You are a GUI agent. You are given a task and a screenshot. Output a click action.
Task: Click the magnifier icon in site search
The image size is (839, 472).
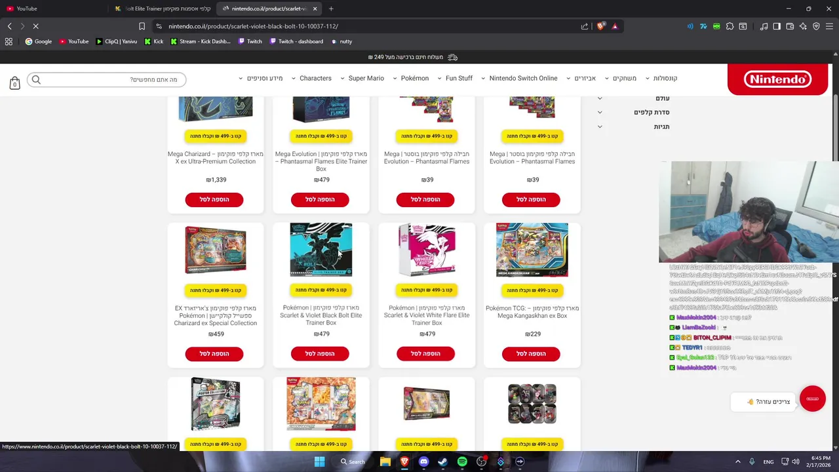pos(36,79)
